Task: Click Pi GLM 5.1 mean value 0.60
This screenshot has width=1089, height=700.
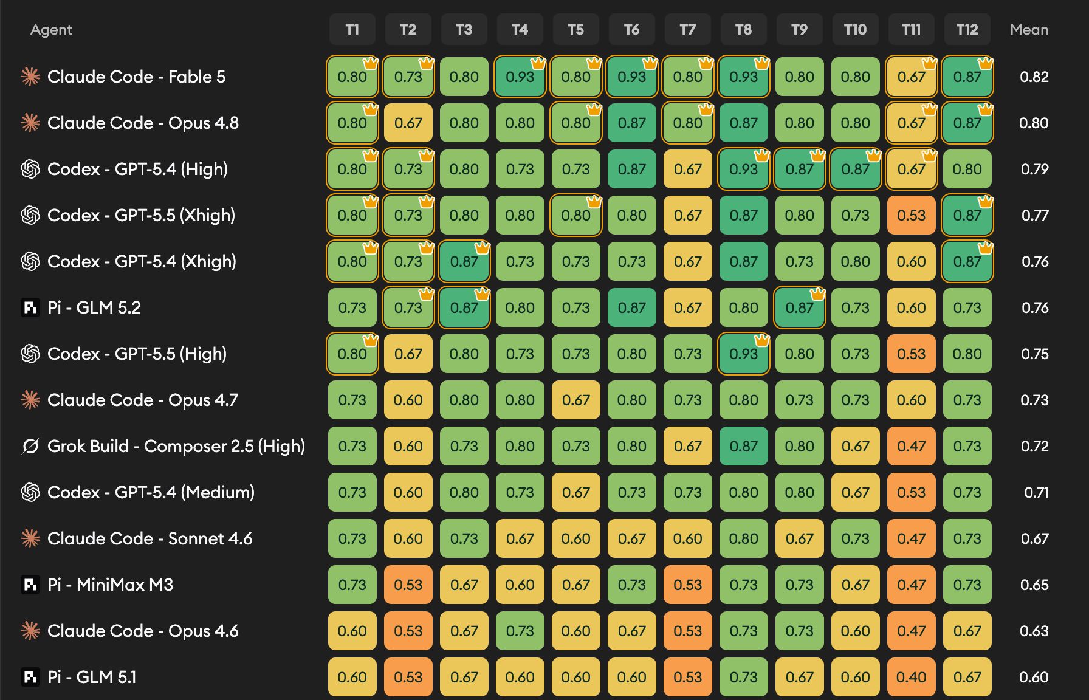Action: coord(1034,677)
